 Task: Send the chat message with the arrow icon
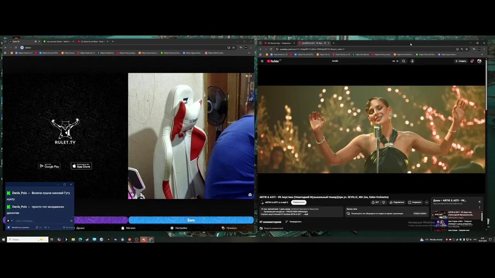click(72, 221)
